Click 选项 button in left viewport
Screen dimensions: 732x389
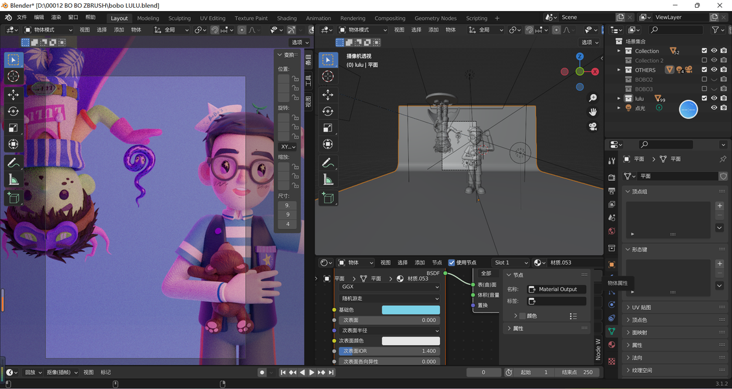click(x=300, y=42)
